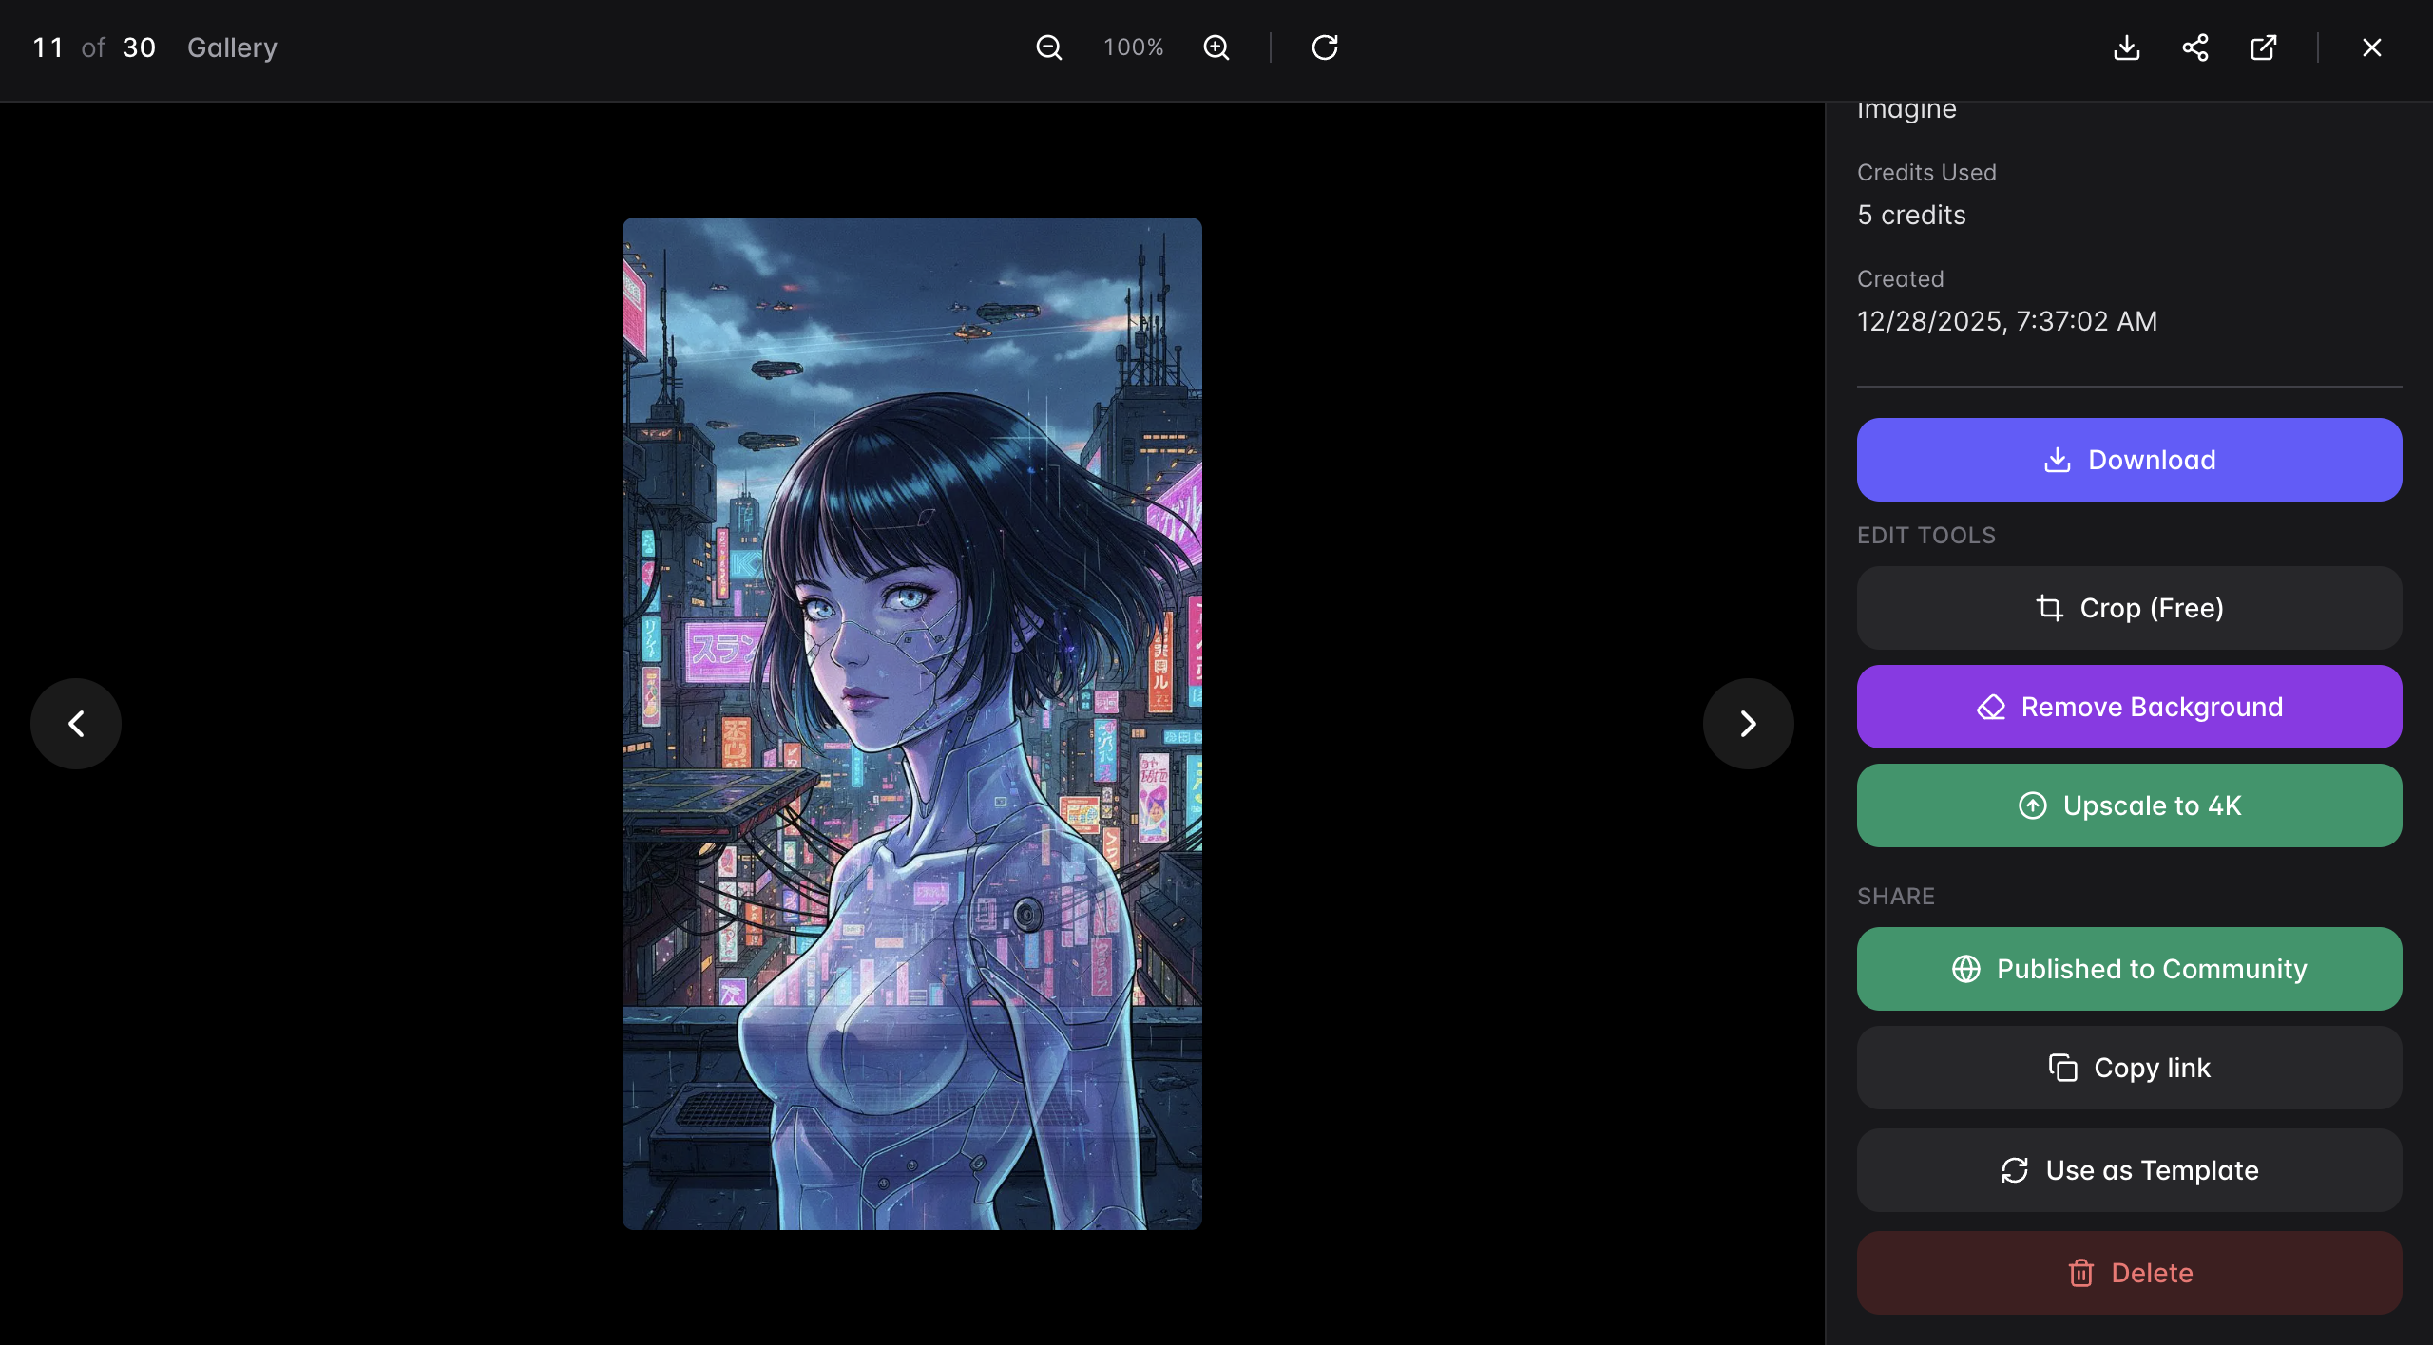Image resolution: width=2433 pixels, height=1345 pixels.
Task: Go to the next image with the right arrow
Action: 1747,723
